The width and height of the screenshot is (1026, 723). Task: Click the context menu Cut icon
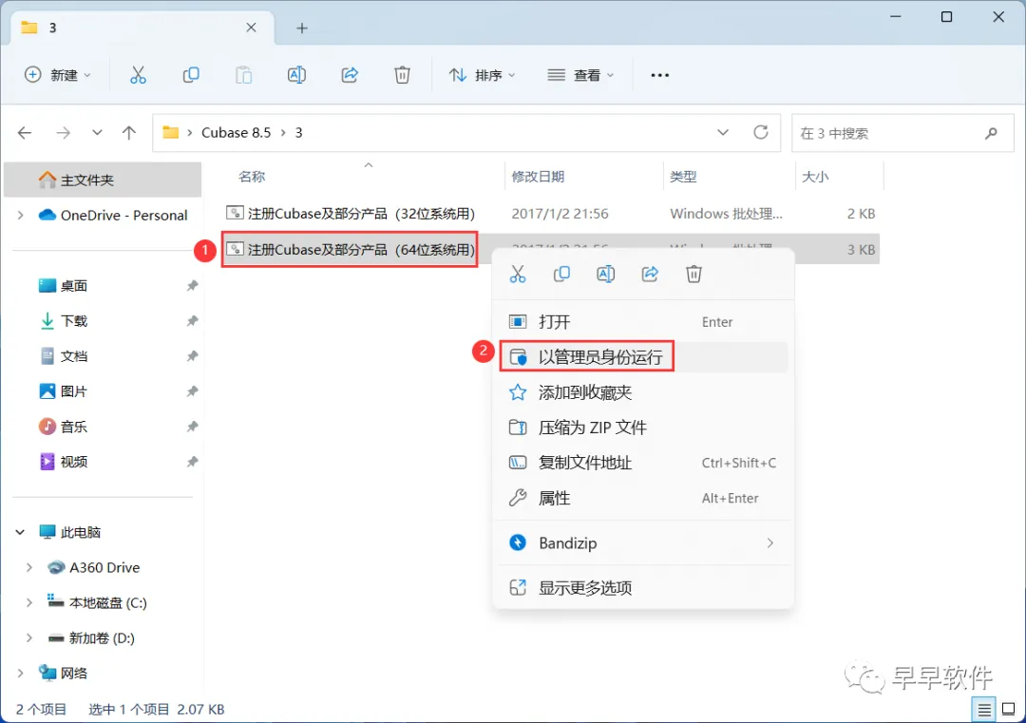[x=518, y=275]
